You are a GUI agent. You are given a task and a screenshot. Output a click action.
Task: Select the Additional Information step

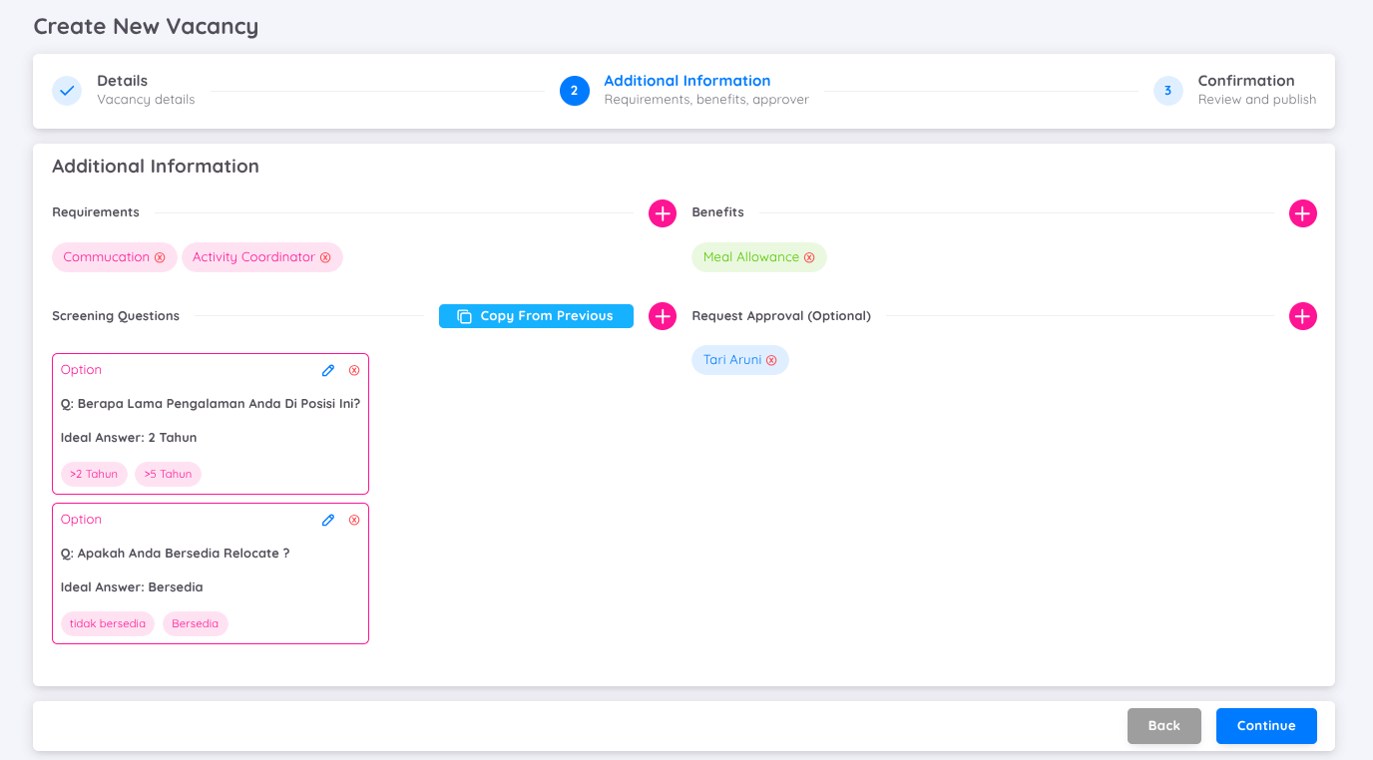coord(686,90)
